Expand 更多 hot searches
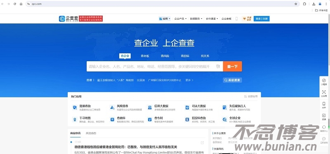Screen dimensions: 330x154 (x=189, y=80)
